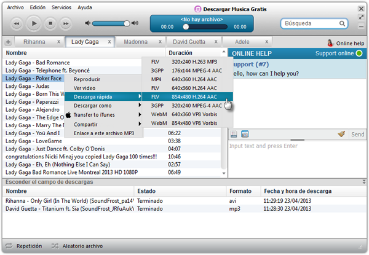The width and height of the screenshot is (369, 255).
Task: Add a new tab with plus button
Action: tap(8, 42)
